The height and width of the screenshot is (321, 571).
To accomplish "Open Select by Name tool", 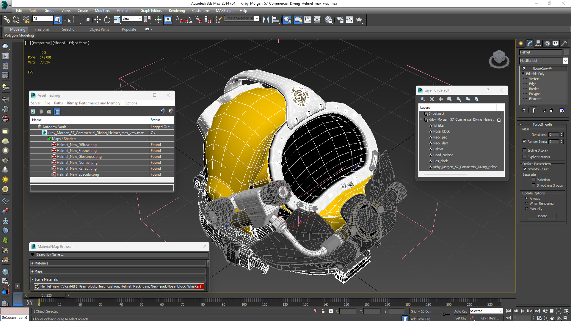I will click(x=67, y=20).
